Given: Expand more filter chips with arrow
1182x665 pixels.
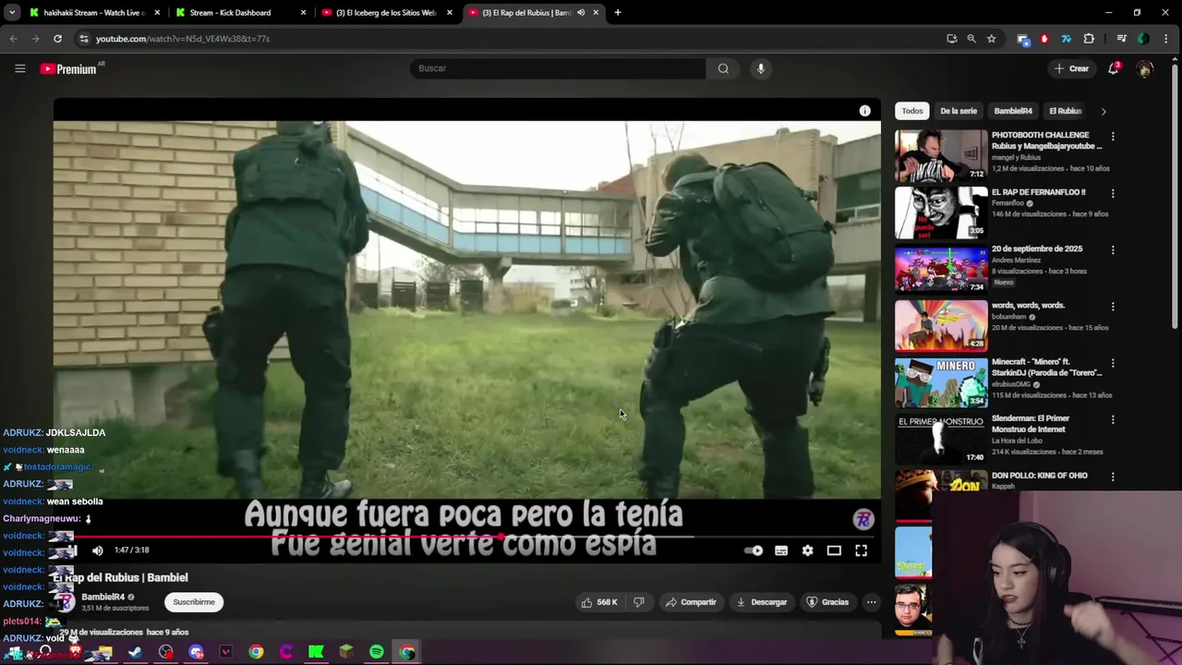Looking at the screenshot, I should (1104, 112).
